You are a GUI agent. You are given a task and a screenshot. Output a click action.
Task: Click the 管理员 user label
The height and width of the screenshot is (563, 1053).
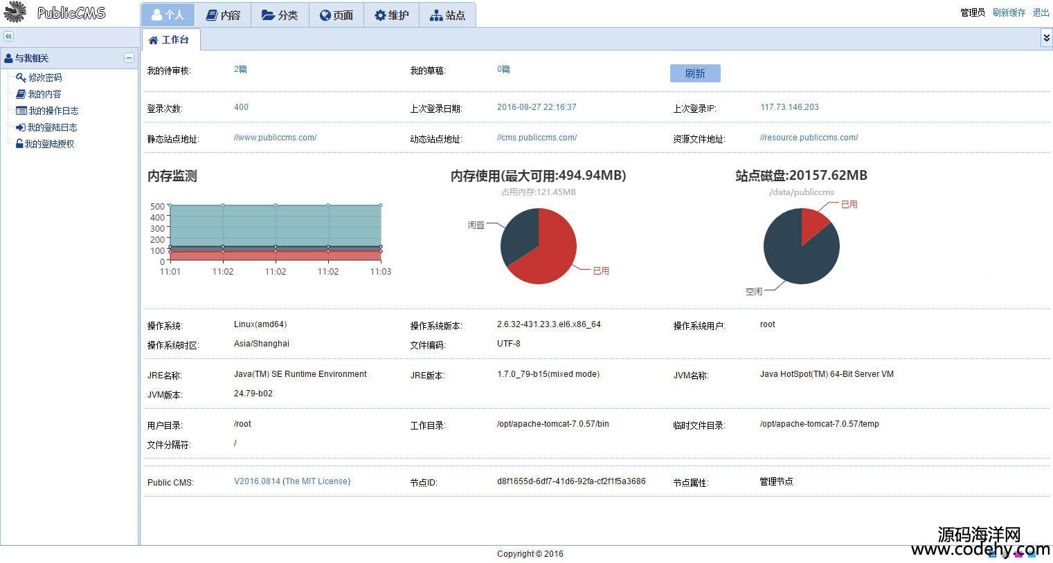pos(973,12)
